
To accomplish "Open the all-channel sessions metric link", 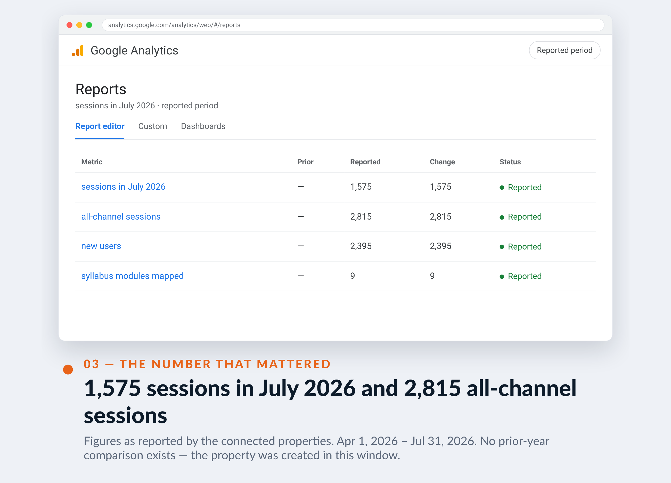I will coord(121,217).
